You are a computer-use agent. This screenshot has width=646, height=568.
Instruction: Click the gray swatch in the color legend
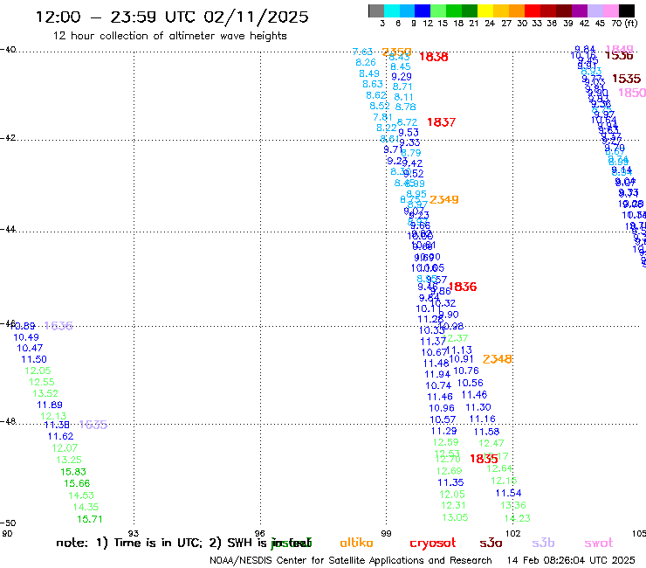[376, 10]
